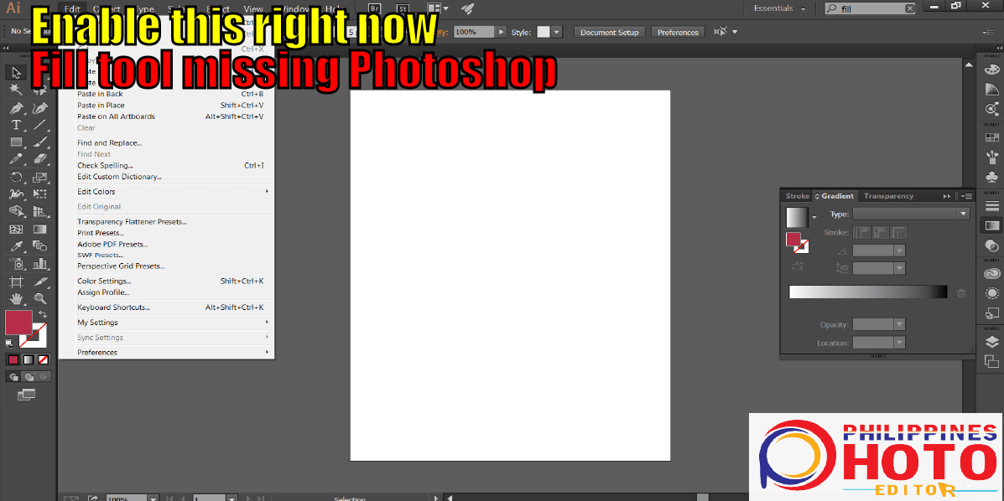Open the Essentials workspace switcher
Screen dimensions: 1004x501
(x=780, y=8)
